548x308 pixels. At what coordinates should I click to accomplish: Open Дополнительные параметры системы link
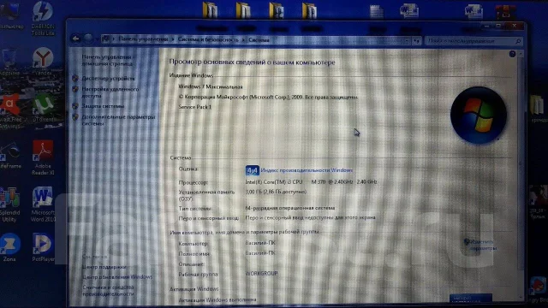(x=118, y=120)
